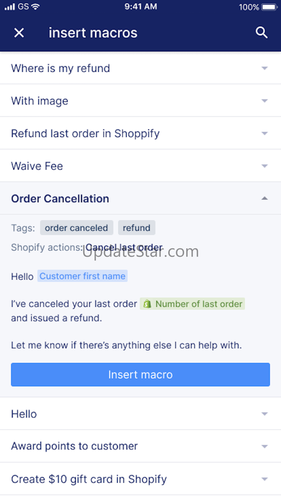
Task: Expand the Where is my refund arrow
Action: pos(265,68)
